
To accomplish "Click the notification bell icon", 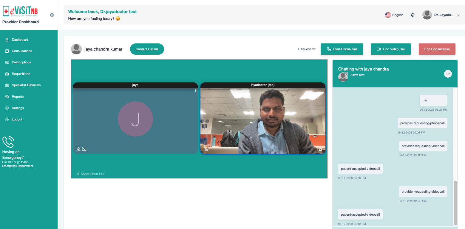I will pyautogui.click(x=413, y=15).
